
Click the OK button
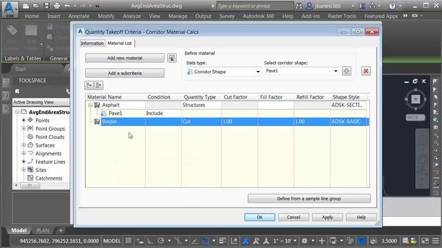point(260,217)
